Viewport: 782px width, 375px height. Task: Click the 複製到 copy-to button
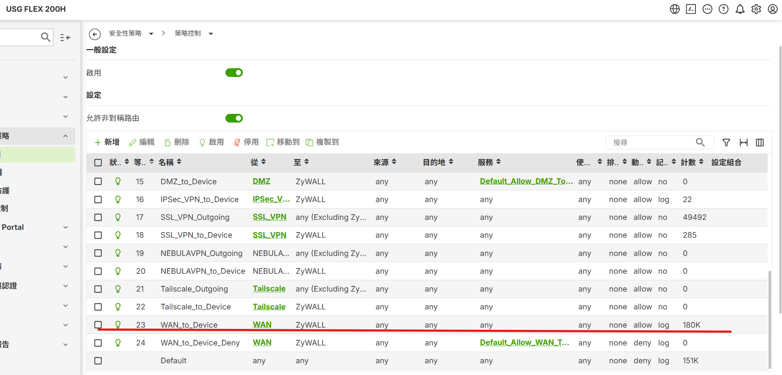tap(322, 142)
